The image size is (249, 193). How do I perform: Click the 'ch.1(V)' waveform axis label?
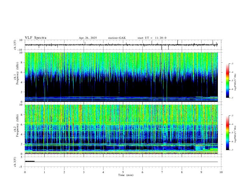pyautogui.click(x=15, y=45)
